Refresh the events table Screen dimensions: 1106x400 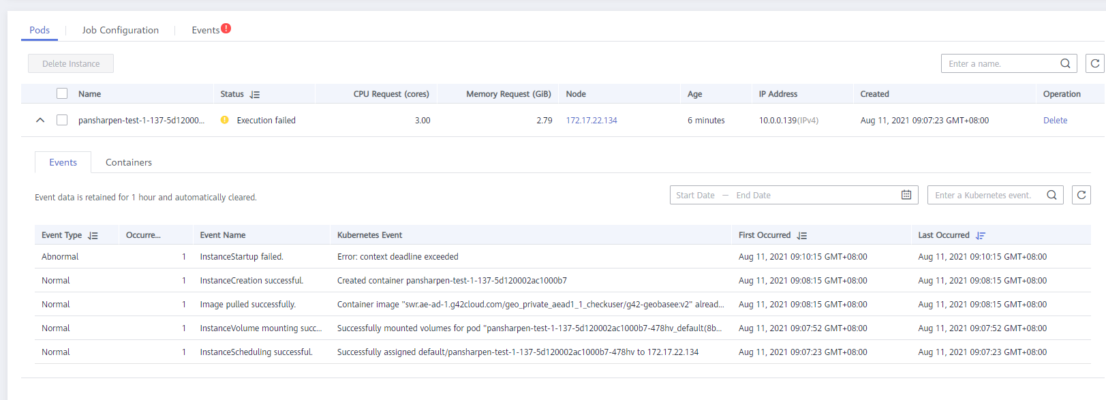pos(1081,195)
